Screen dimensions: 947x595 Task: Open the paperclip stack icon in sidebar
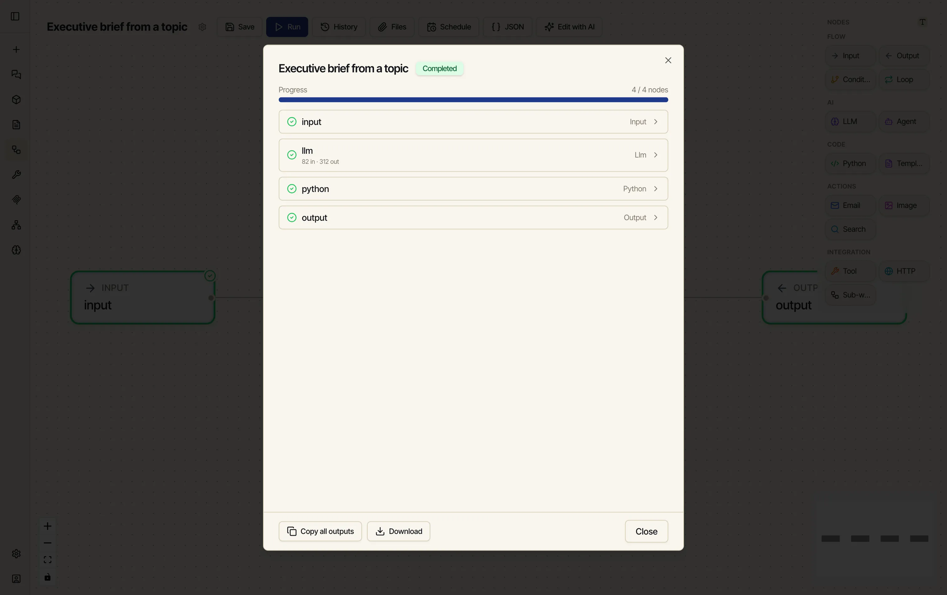pos(16,200)
